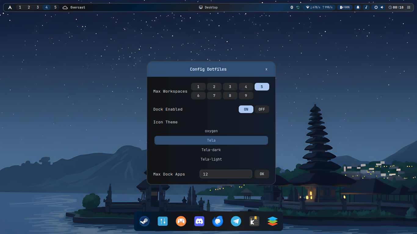Switch to workspace 5 in top bar
This screenshot has width=417, height=234.
(55, 7)
